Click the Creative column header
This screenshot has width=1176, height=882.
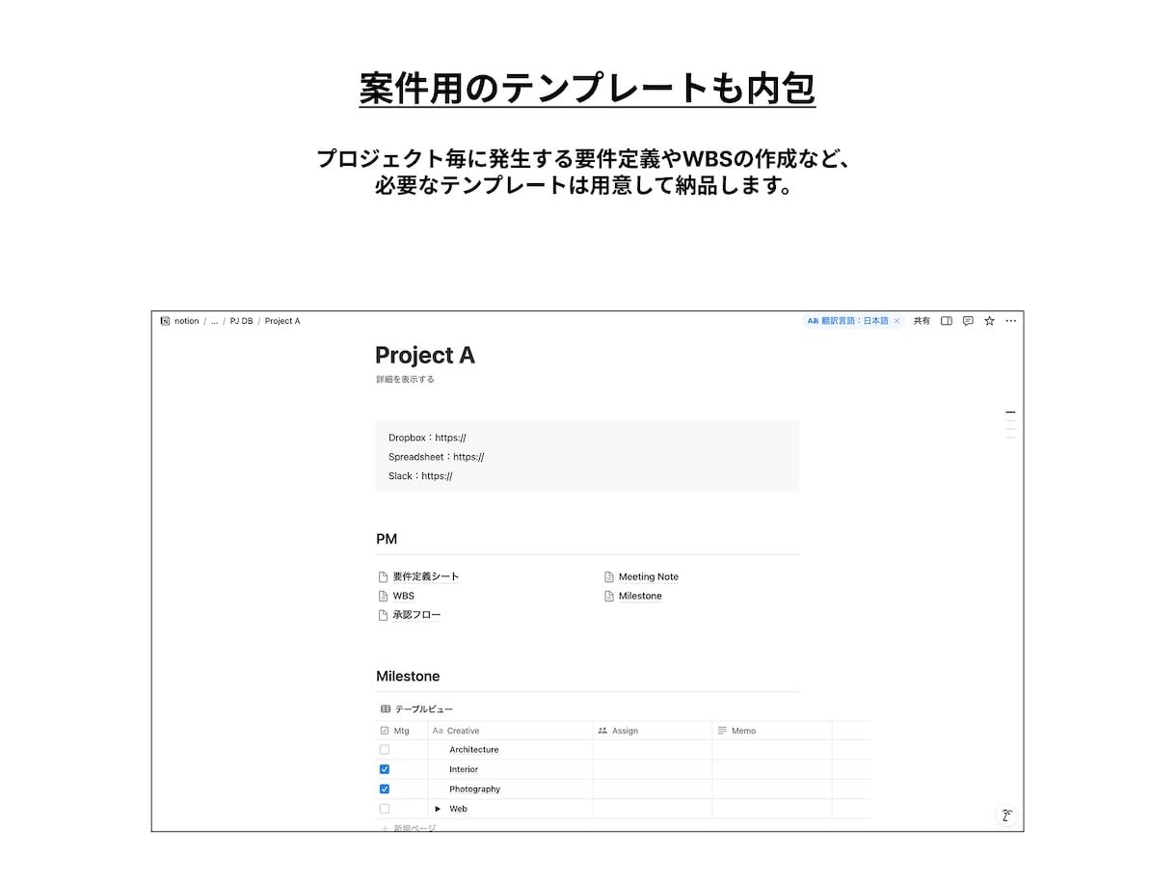click(x=511, y=731)
